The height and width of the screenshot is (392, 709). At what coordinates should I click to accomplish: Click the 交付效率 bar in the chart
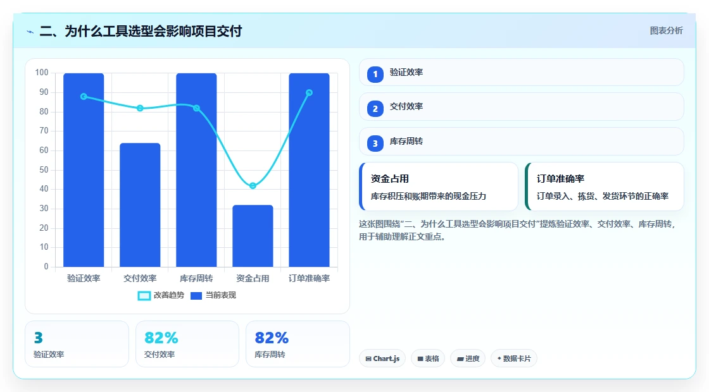[140, 205]
